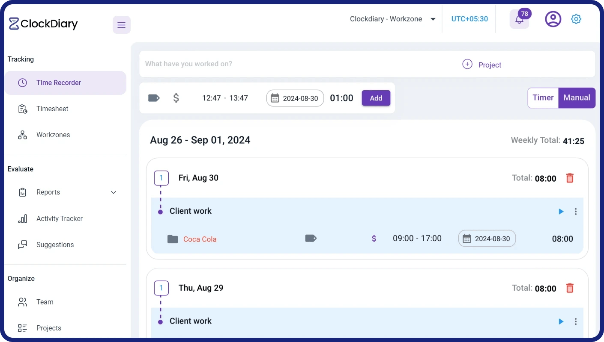Click the Workzones hierarchy icon
This screenshot has width=604, height=342.
[x=22, y=135]
